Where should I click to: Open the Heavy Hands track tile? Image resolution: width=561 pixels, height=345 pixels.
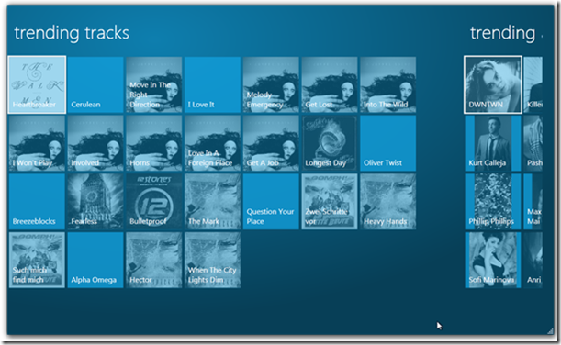pyautogui.click(x=388, y=202)
